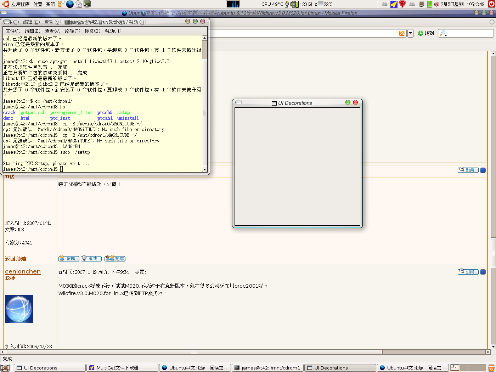Switch to james@t42: /mnt/cdrom1 taskbar item

267,368
